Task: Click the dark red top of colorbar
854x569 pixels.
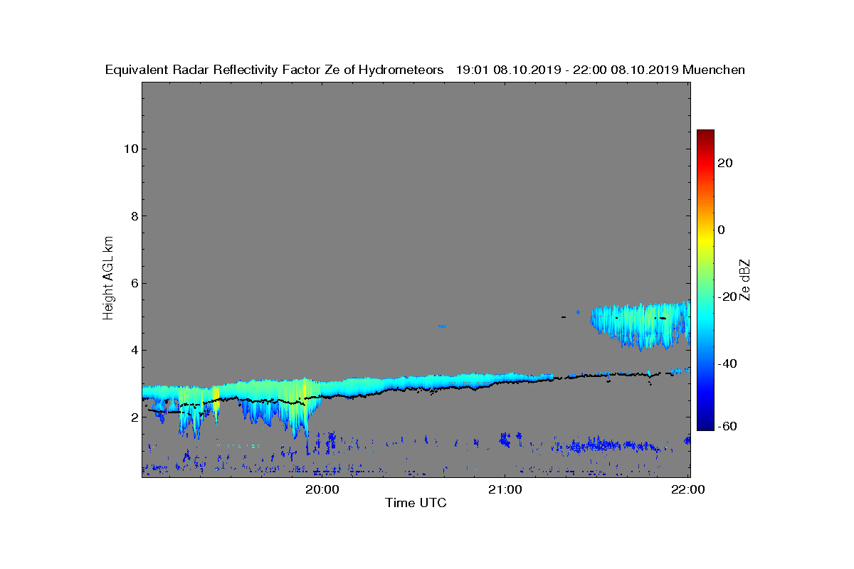Action: (x=705, y=134)
